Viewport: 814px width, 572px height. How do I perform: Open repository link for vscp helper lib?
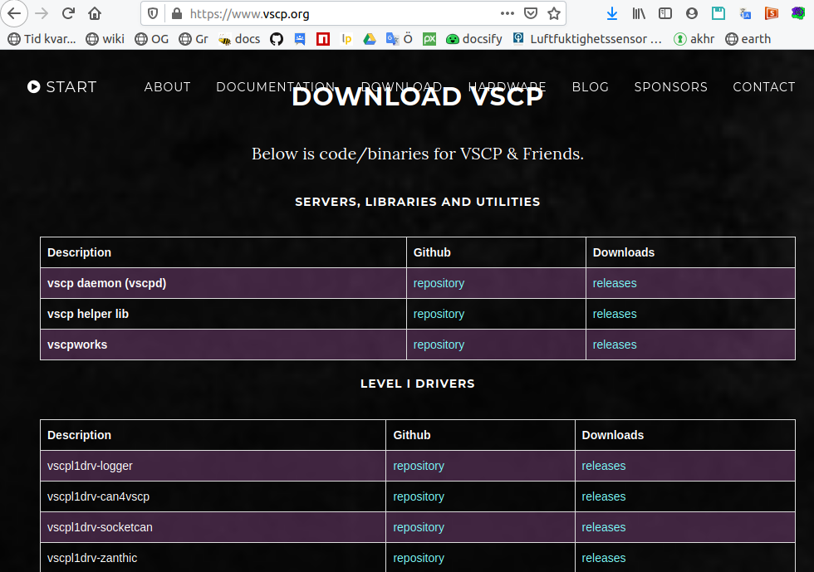click(x=439, y=314)
